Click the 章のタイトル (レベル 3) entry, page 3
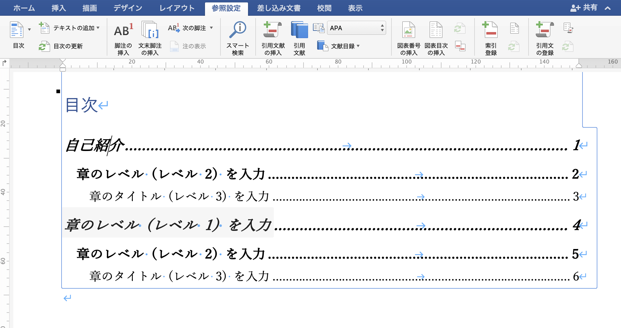The width and height of the screenshot is (621, 328). tap(180, 196)
